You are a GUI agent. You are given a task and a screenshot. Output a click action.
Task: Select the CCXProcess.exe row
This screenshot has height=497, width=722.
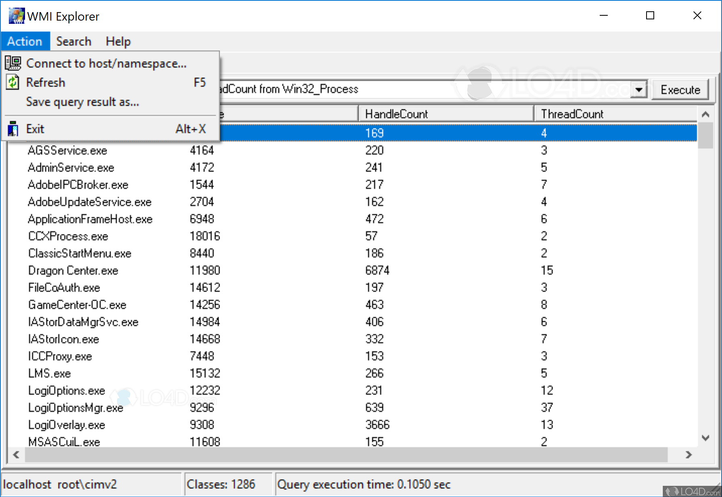point(352,236)
